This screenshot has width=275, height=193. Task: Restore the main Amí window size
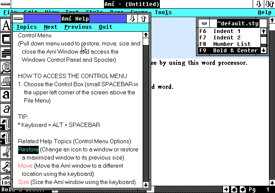point(269,4)
